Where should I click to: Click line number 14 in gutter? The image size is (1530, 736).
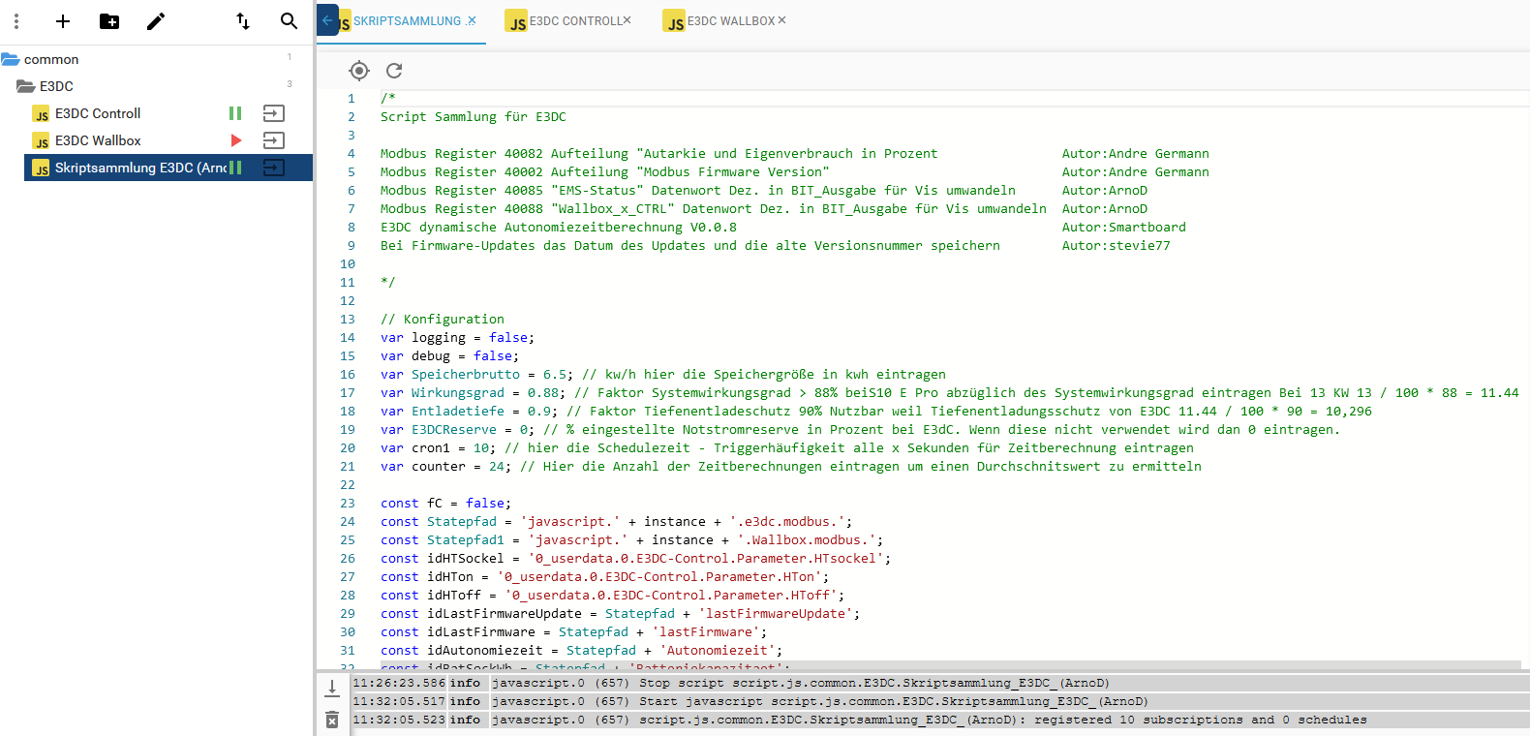pos(347,337)
